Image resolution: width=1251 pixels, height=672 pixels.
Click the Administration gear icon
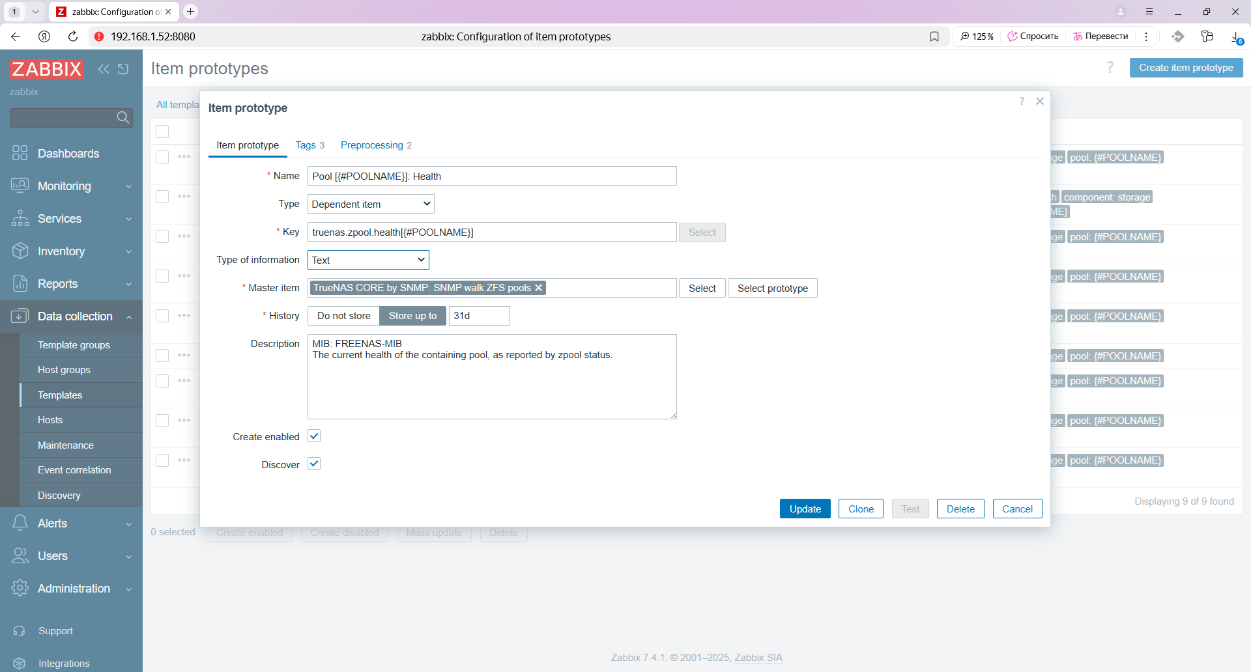pyautogui.click(x=20, y=588)
